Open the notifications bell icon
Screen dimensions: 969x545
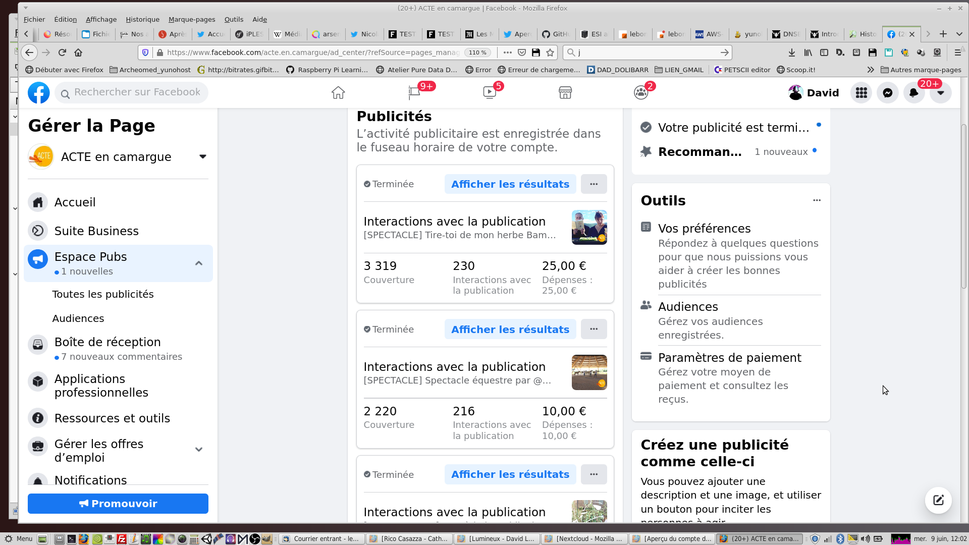[913, 93]
